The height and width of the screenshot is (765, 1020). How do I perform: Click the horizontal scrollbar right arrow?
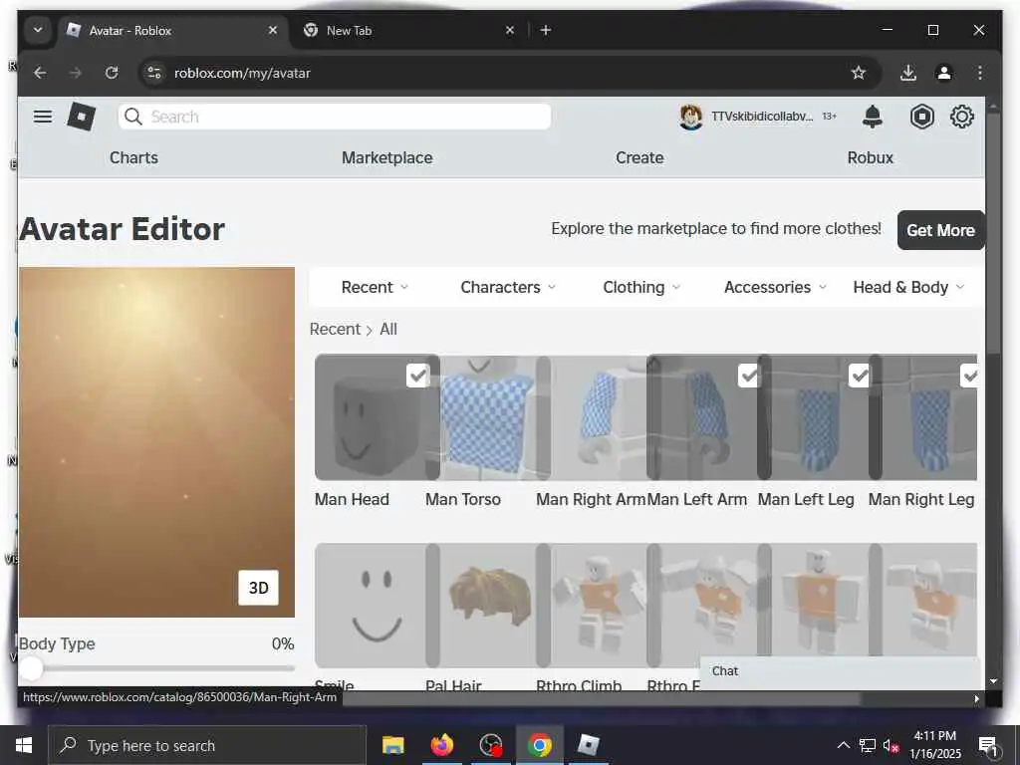pyautogui.click(x=976, y=698)
